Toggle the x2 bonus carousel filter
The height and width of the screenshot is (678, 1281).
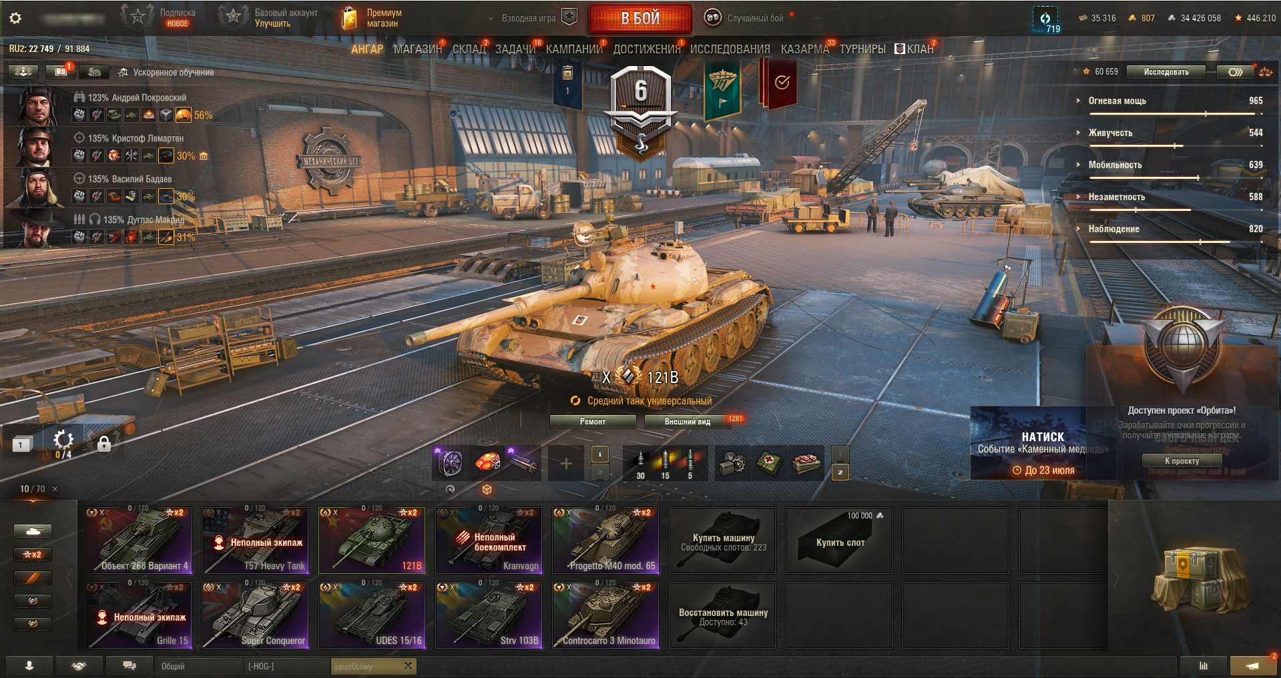coord(32,555)
